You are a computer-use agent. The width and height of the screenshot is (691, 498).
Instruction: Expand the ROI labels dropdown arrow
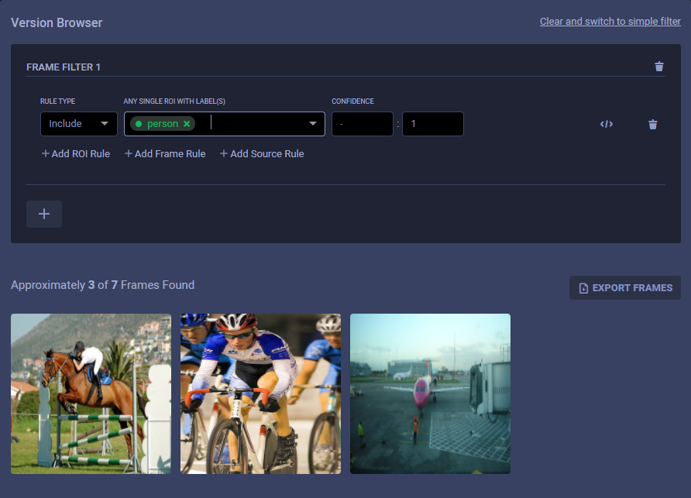pos(313,124)
